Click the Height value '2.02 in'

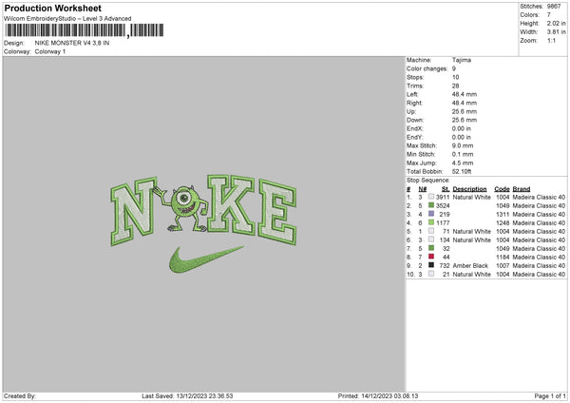click(557, 23)
